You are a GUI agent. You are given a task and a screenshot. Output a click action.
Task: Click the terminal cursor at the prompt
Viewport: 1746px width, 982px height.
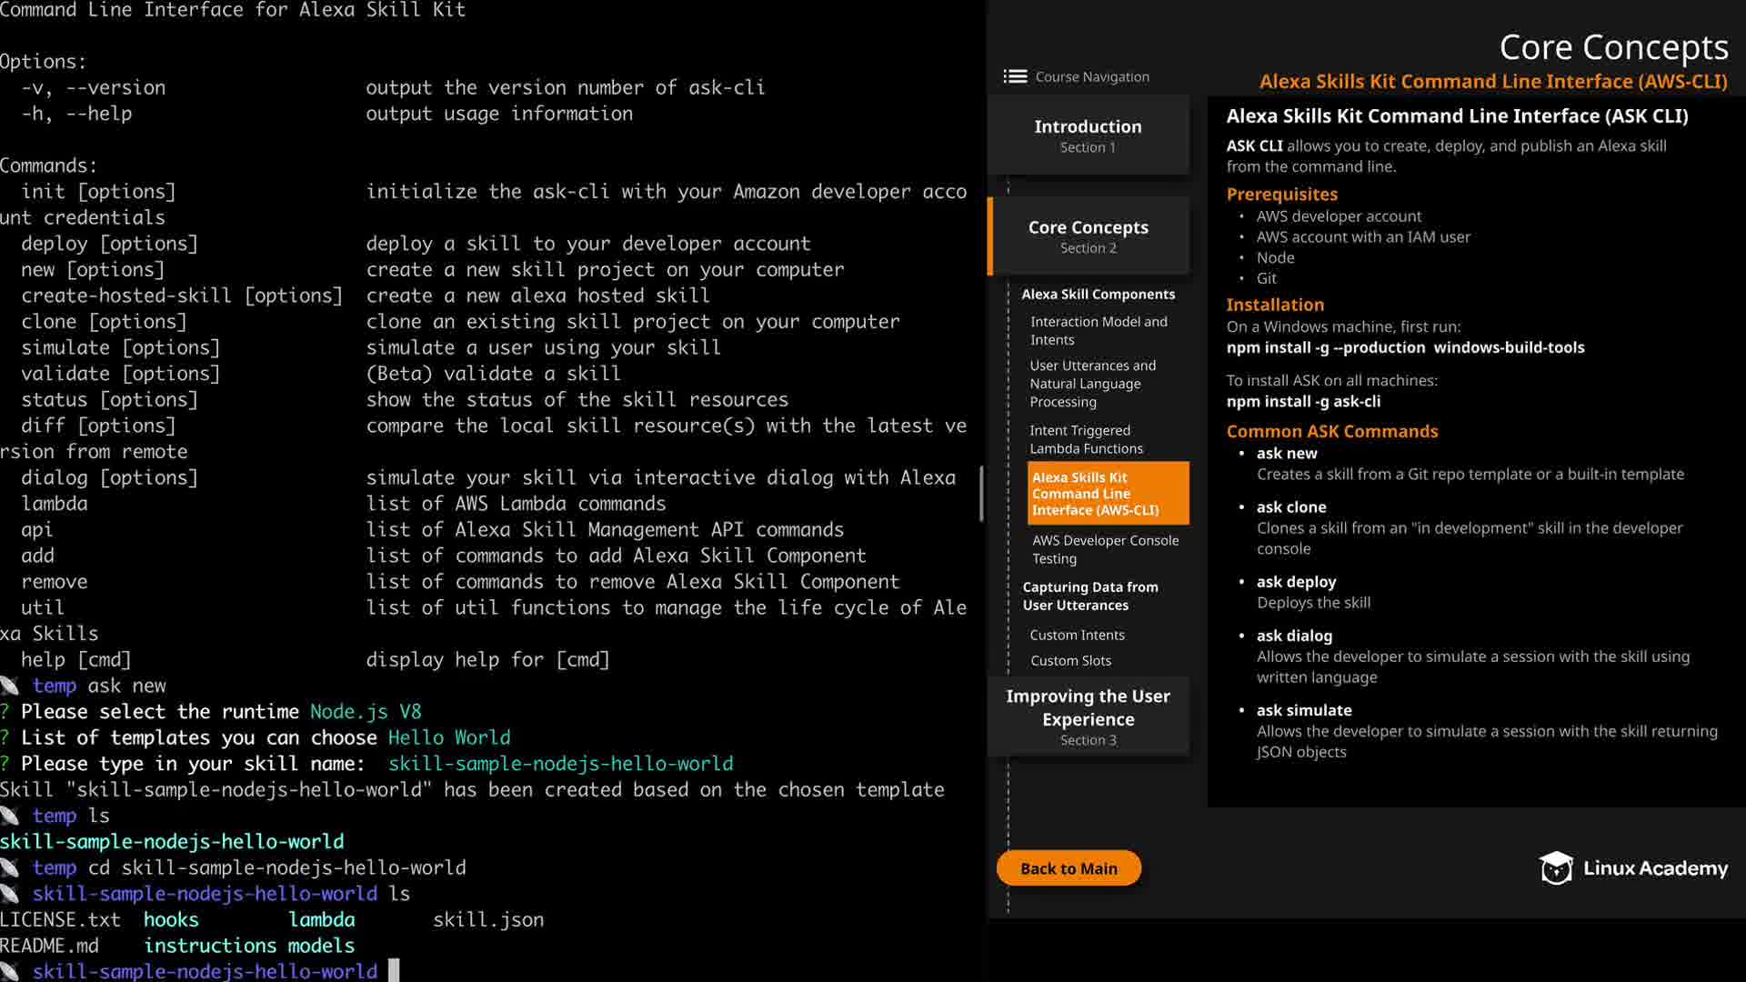pyautogui.click(x=394, y=970)
